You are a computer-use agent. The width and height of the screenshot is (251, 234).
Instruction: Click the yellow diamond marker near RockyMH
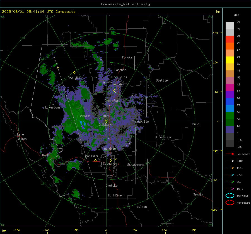pyautogui.click(x=74, y=73)
